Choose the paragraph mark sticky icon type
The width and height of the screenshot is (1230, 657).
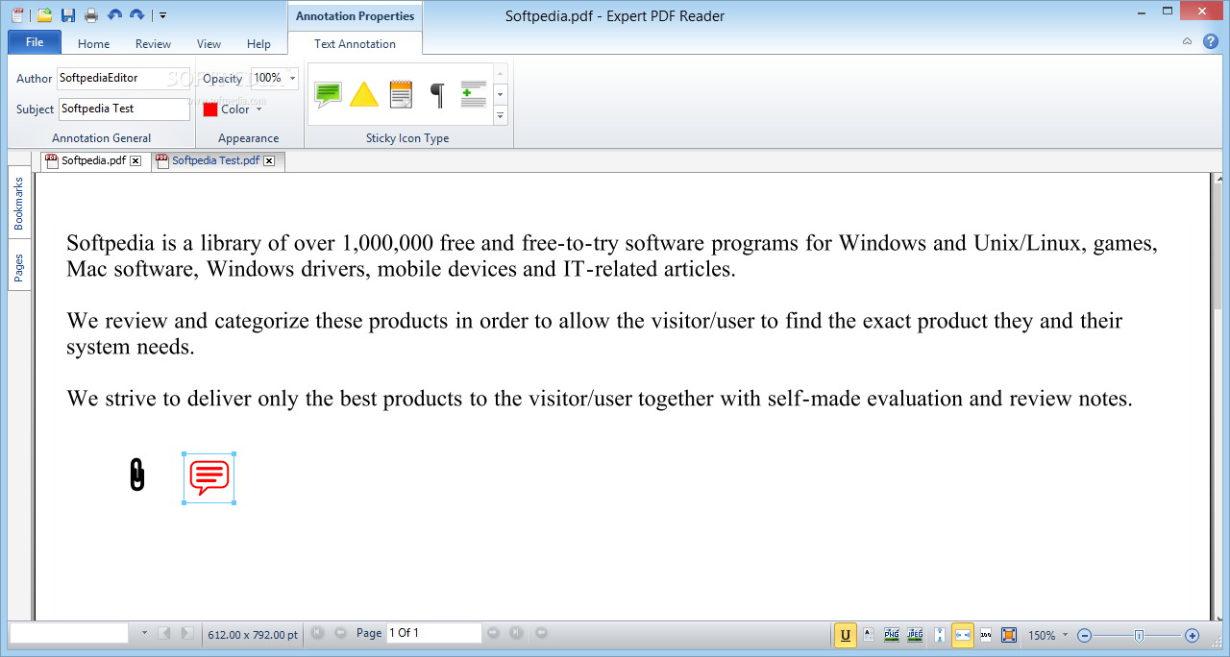[x=437, y=94]
